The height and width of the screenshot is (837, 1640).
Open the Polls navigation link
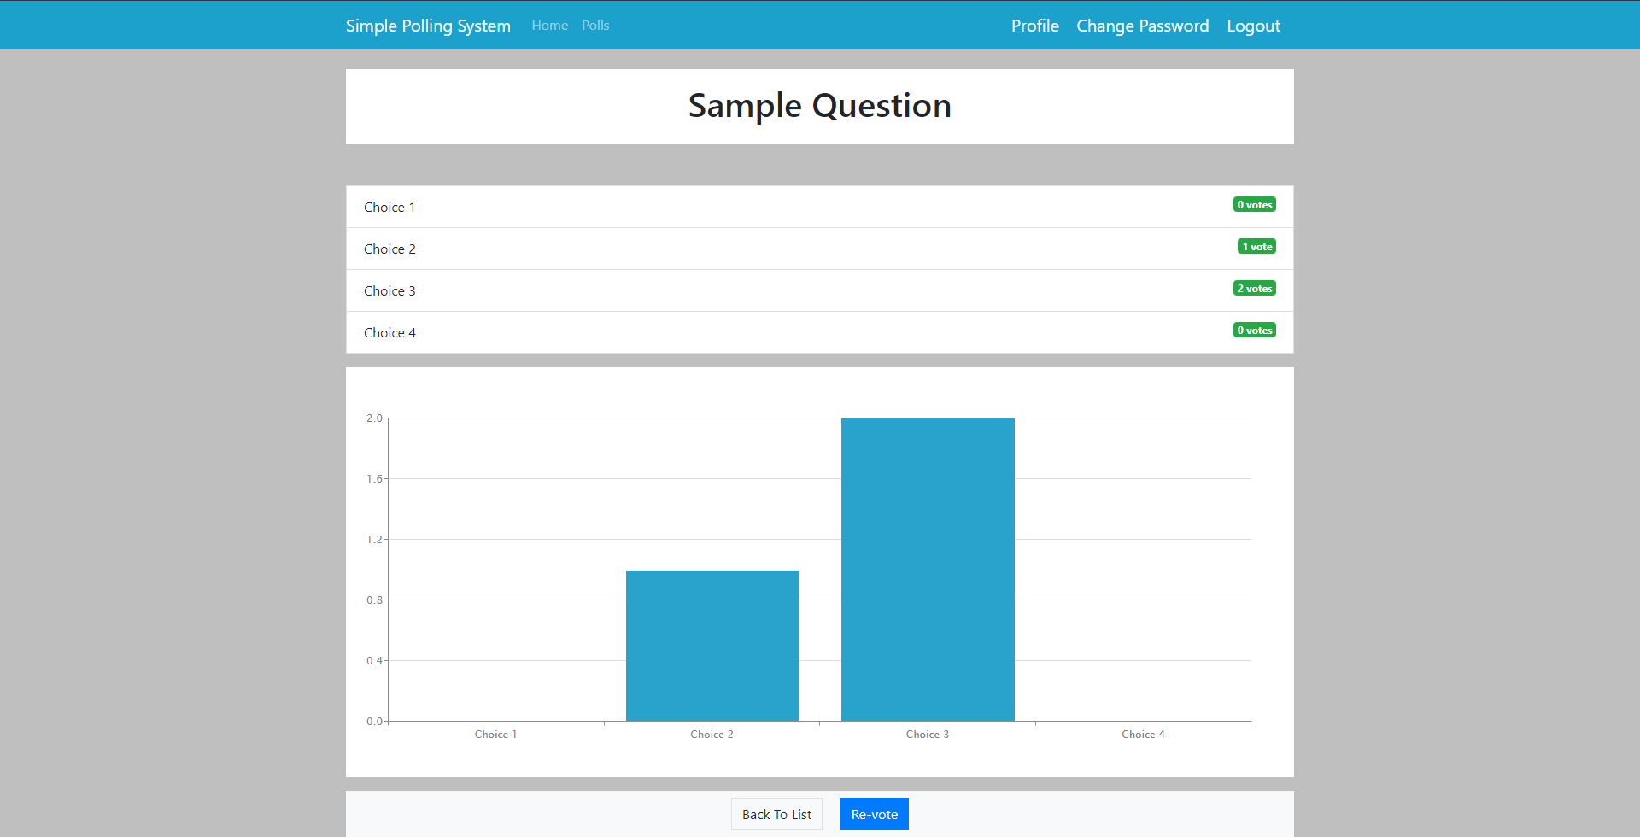595,26
